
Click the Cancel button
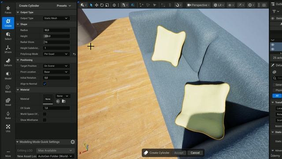[x=195, y=153]
